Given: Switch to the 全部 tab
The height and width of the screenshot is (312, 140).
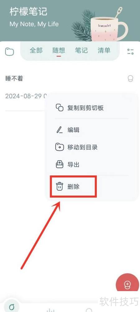Looking at the screenshot, I should (x=36, y=50).
